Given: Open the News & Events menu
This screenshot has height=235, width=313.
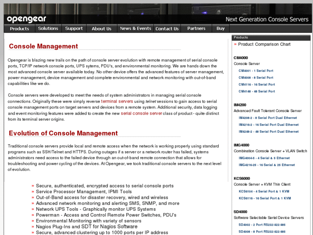Looking at the screenshot, I should tap(136, 28).
